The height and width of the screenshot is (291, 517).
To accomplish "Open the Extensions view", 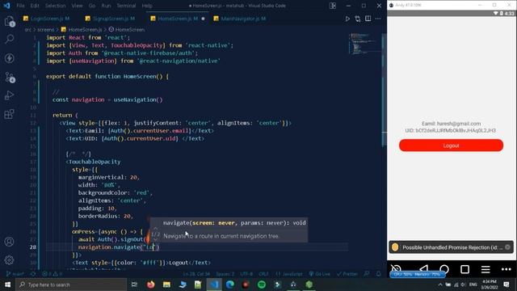I will coord(9,114).
